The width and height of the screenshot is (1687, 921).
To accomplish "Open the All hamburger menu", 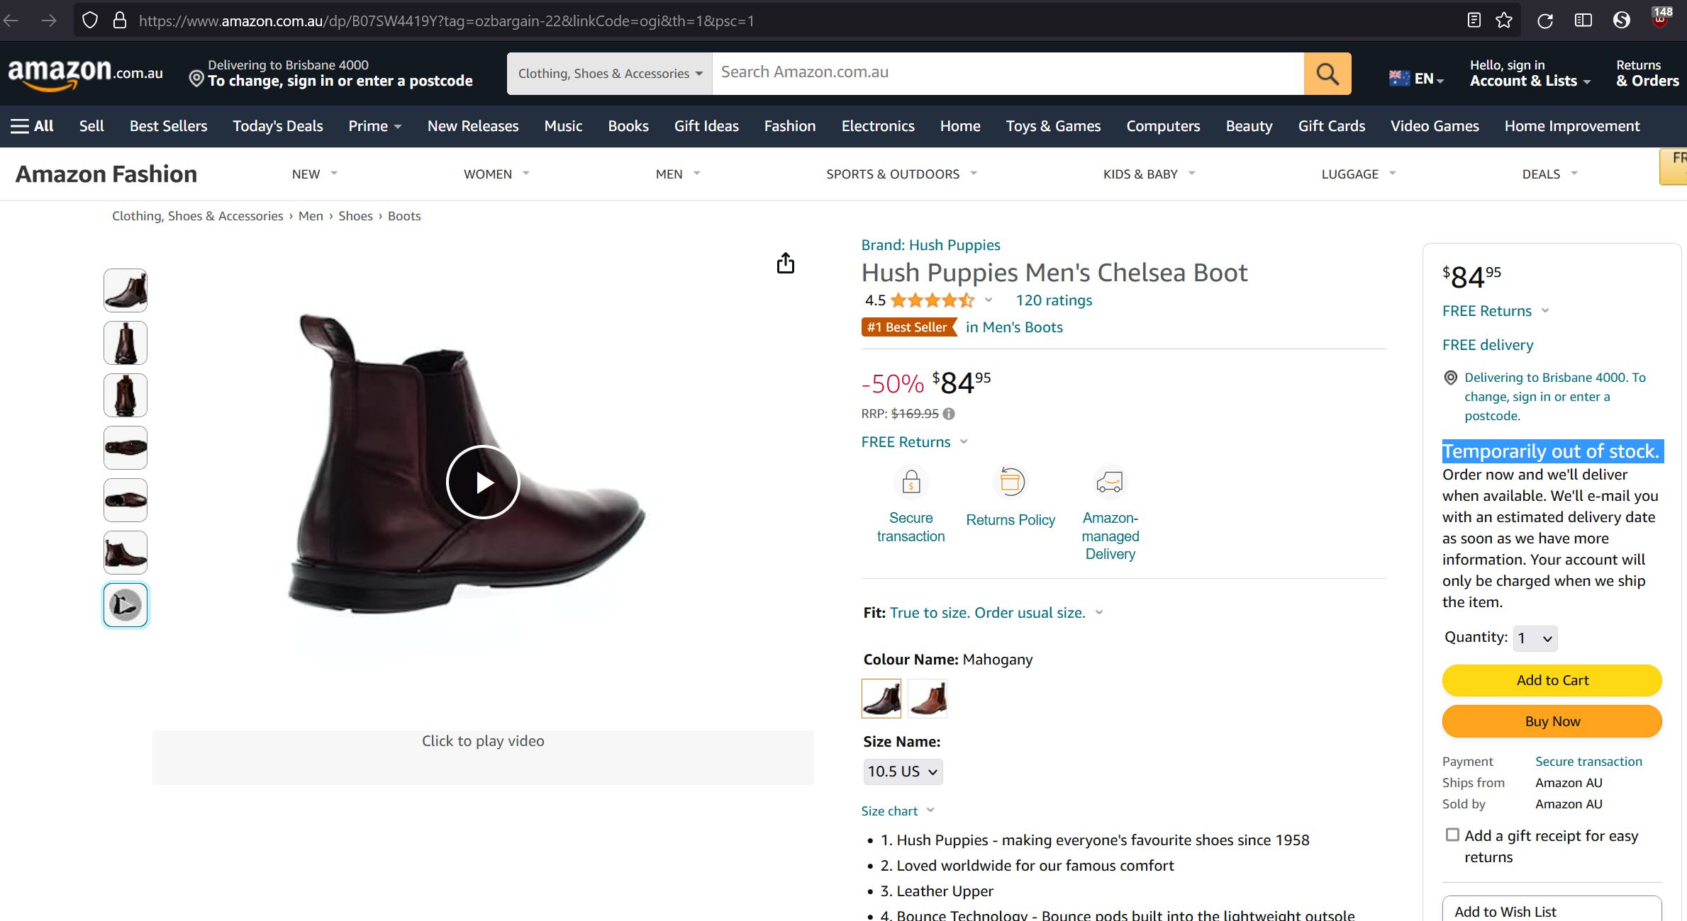I will (32, 126).
